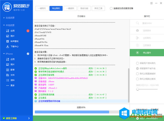Click the green check beside 正在检测AppleMobileDevice服务

(x=36, y=68)
